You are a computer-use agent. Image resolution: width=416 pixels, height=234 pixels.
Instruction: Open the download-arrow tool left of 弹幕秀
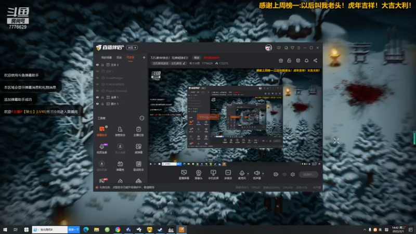102,166
